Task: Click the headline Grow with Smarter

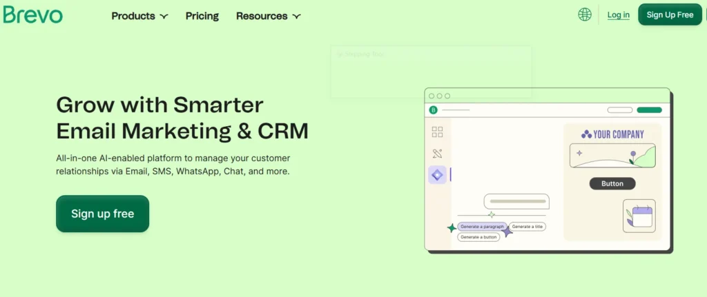Action: click(x=159, y=105)
